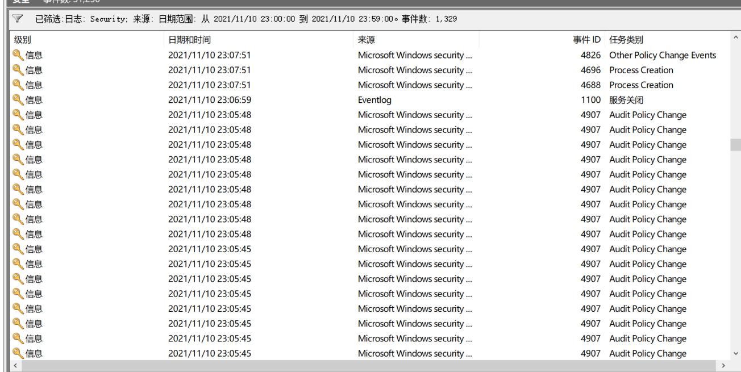741x372 pixels.
Task: Click the vertical scrollbar thumb
Action: 735,144
